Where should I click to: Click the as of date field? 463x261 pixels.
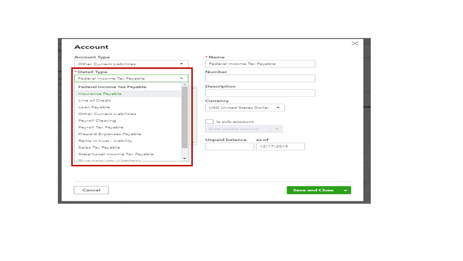pos(280,146)
